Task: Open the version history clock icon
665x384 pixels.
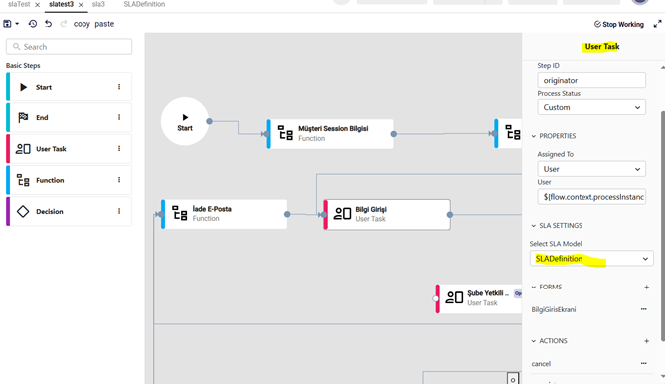Action: click(33, 24)
